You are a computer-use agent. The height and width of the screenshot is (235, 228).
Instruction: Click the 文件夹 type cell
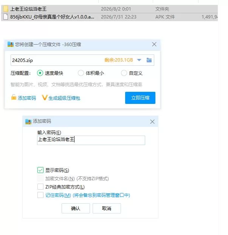click(162, 9)
